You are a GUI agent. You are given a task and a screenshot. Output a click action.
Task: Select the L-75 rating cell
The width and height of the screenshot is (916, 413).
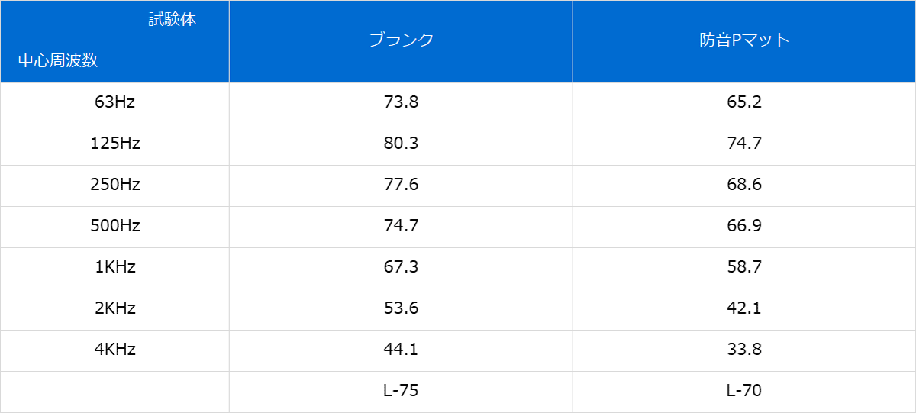click(x=401, y=391)
